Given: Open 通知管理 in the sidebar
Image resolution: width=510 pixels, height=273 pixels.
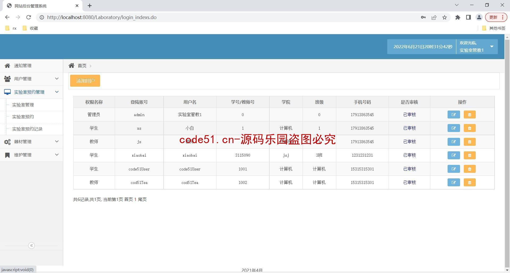Looking at the screenshot, I should (31, 65).
